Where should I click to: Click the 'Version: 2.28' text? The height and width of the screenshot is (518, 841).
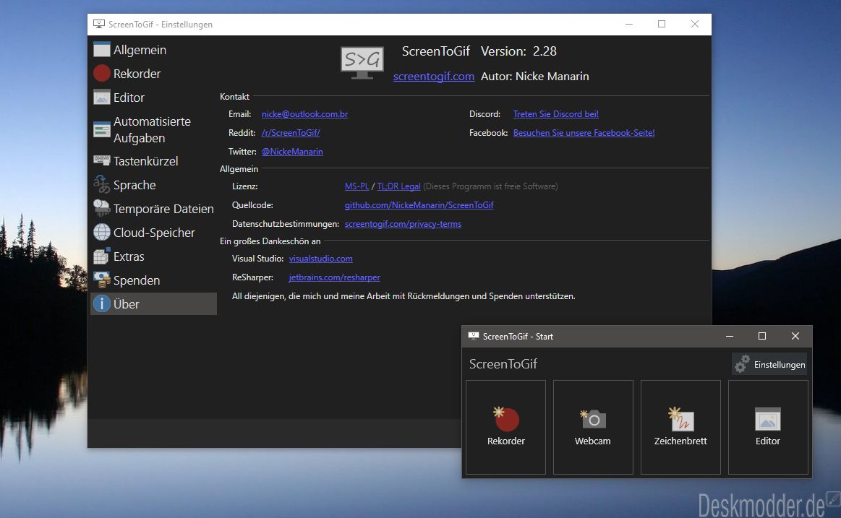(x=518, y=51)
